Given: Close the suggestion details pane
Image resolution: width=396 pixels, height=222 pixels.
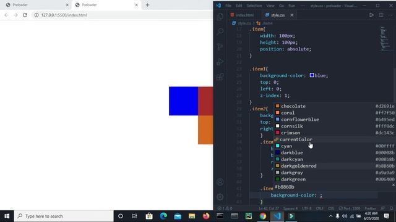Looking at the screenshot, I should click(394, 185).
